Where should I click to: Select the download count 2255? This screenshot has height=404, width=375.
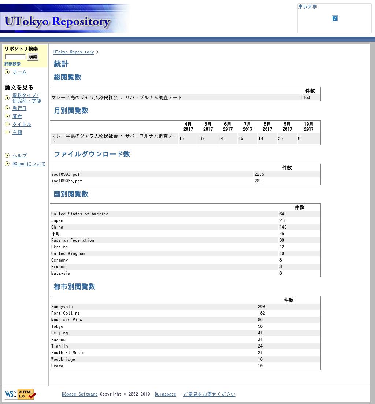[259, 174]
